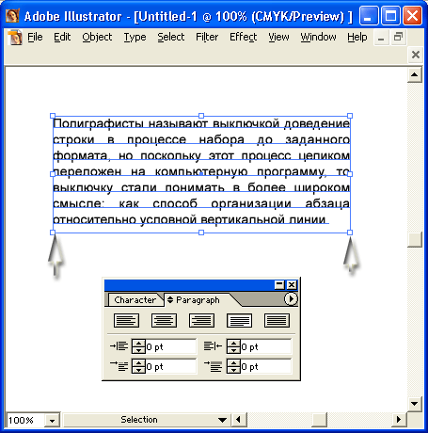Open the Paragraph palette flyout menu arrow

(291, 298)
